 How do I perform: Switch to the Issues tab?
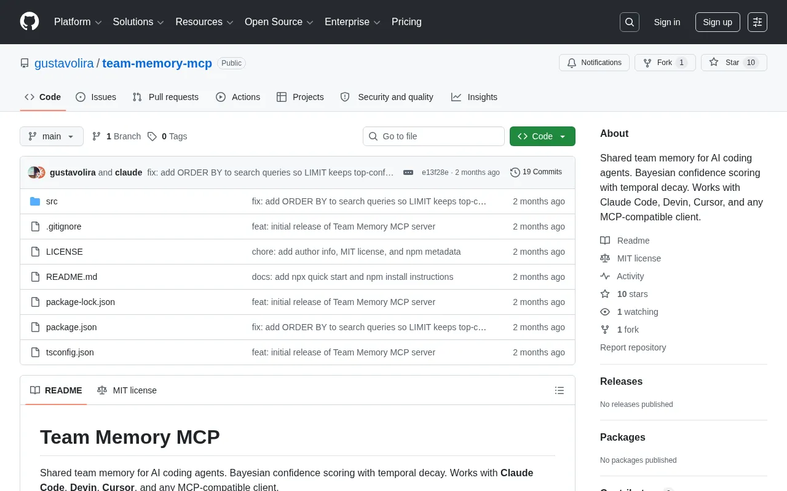pyautogui.click(x=96, y=97)
